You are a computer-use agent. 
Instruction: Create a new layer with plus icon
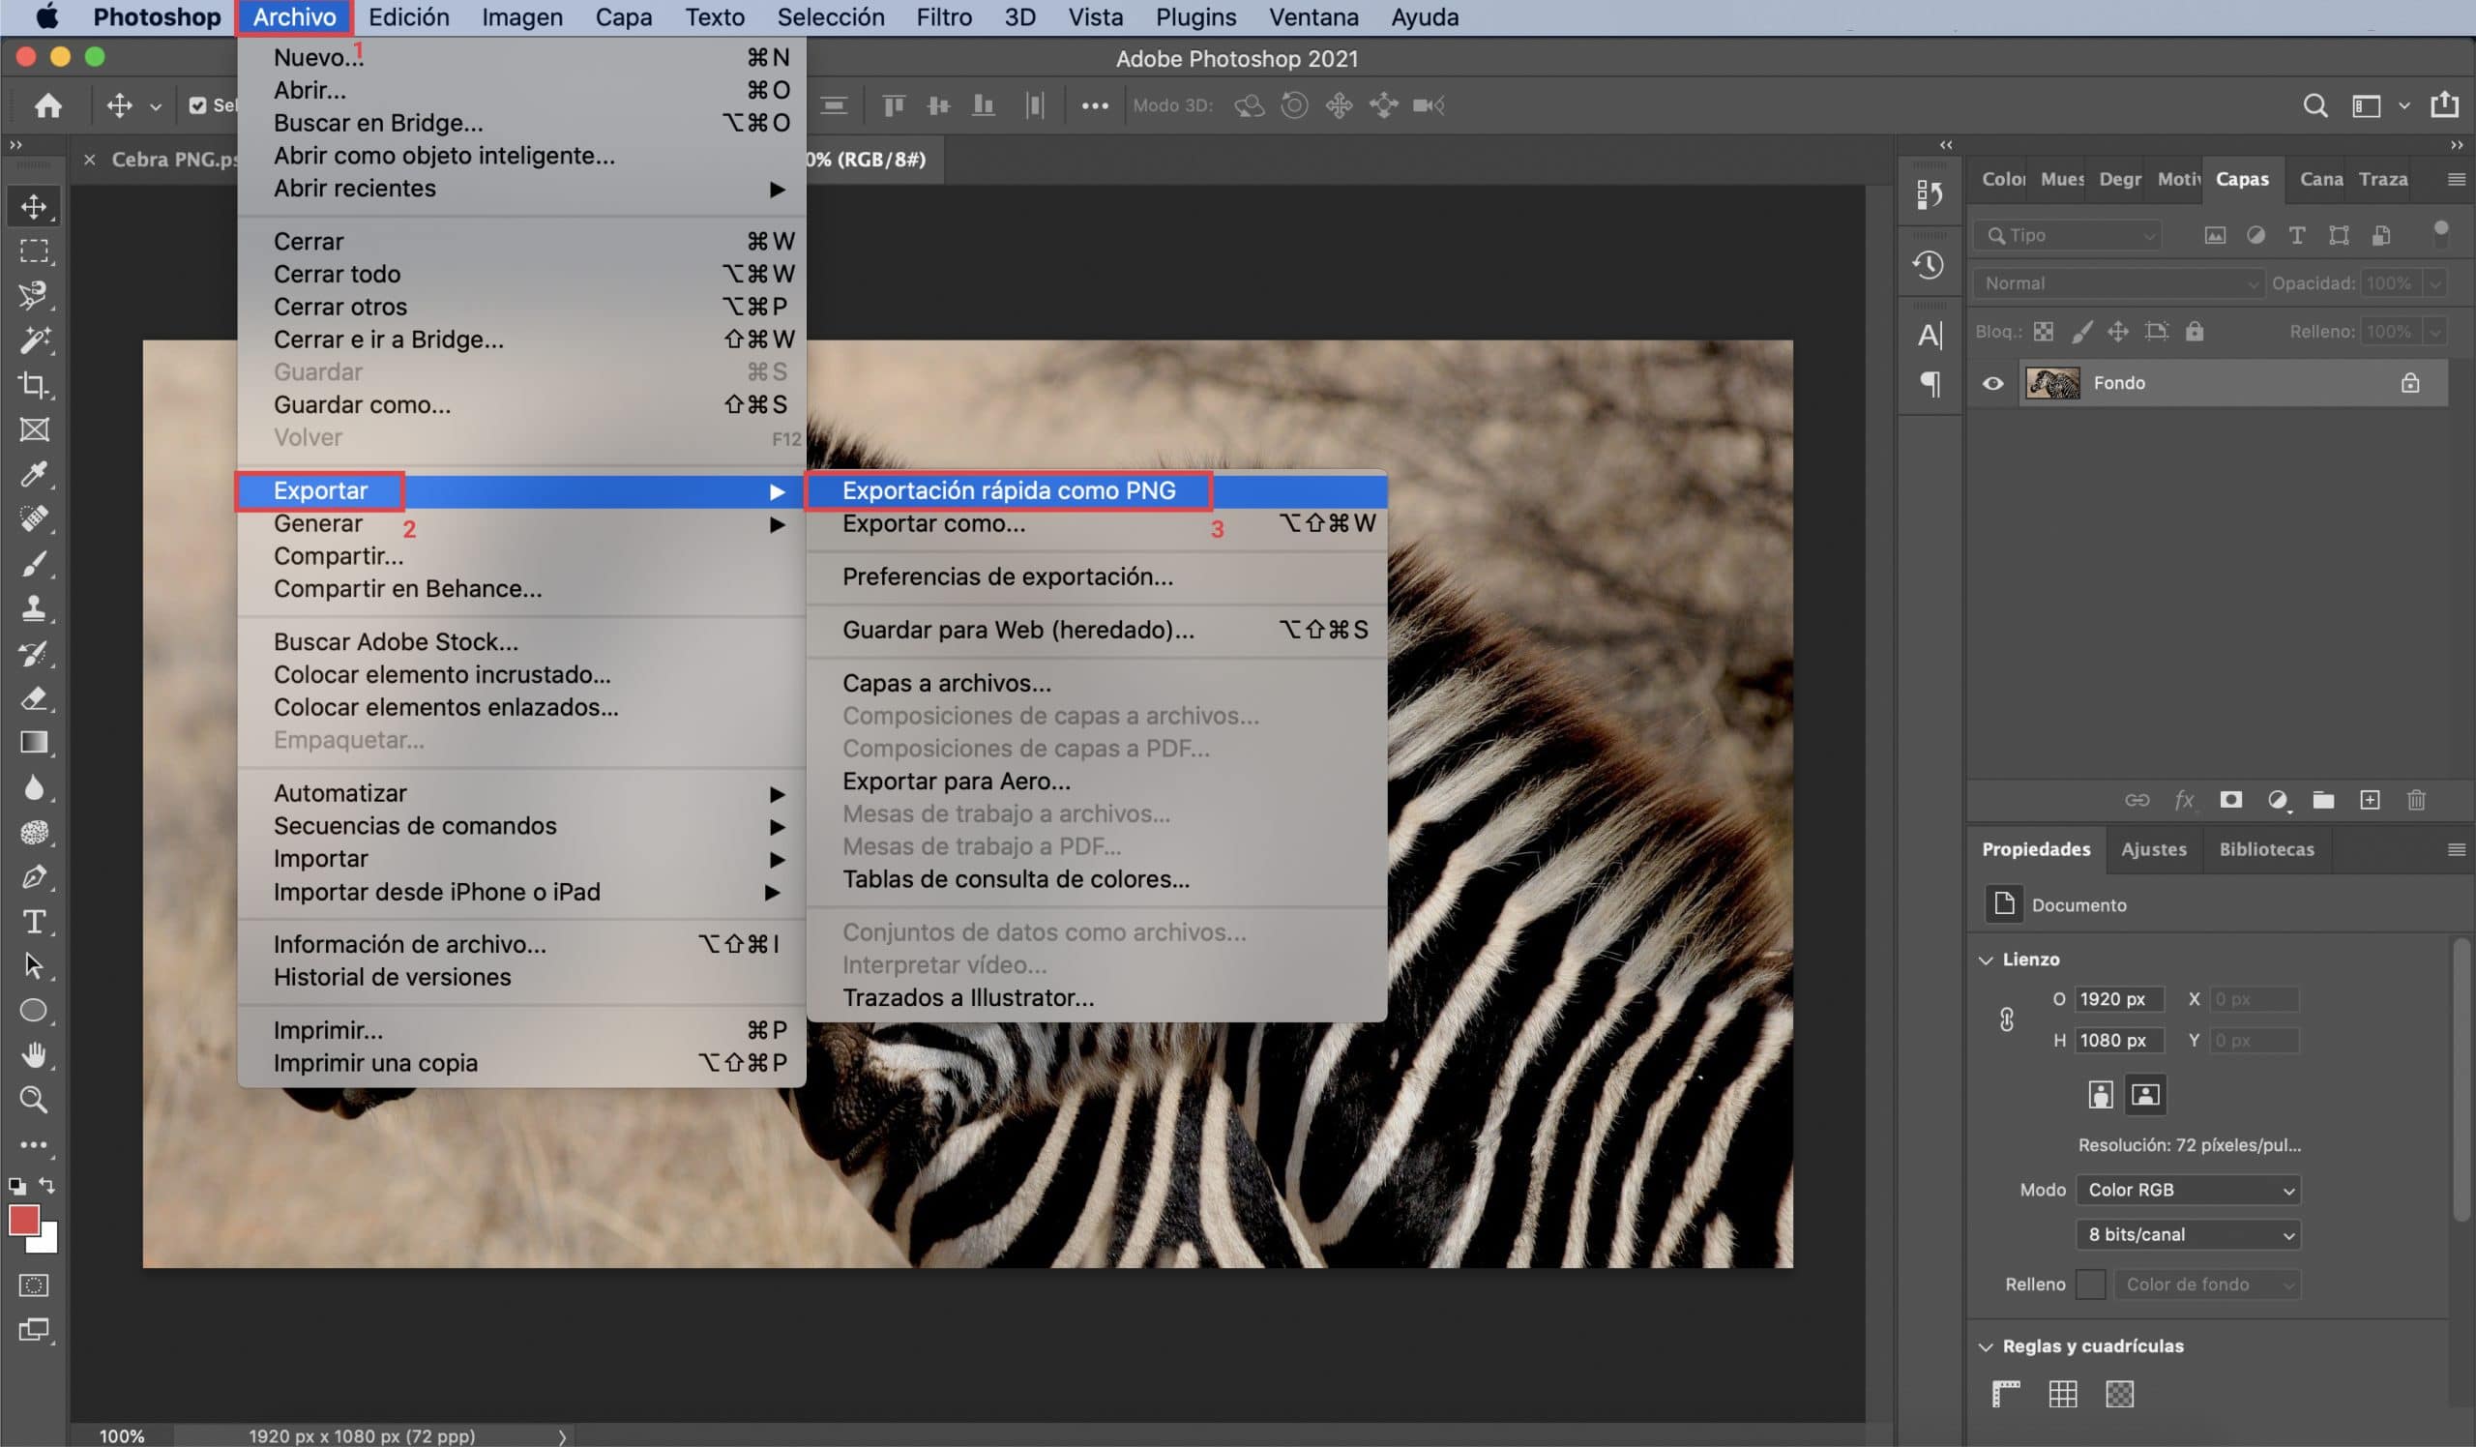click(2370, 801)
